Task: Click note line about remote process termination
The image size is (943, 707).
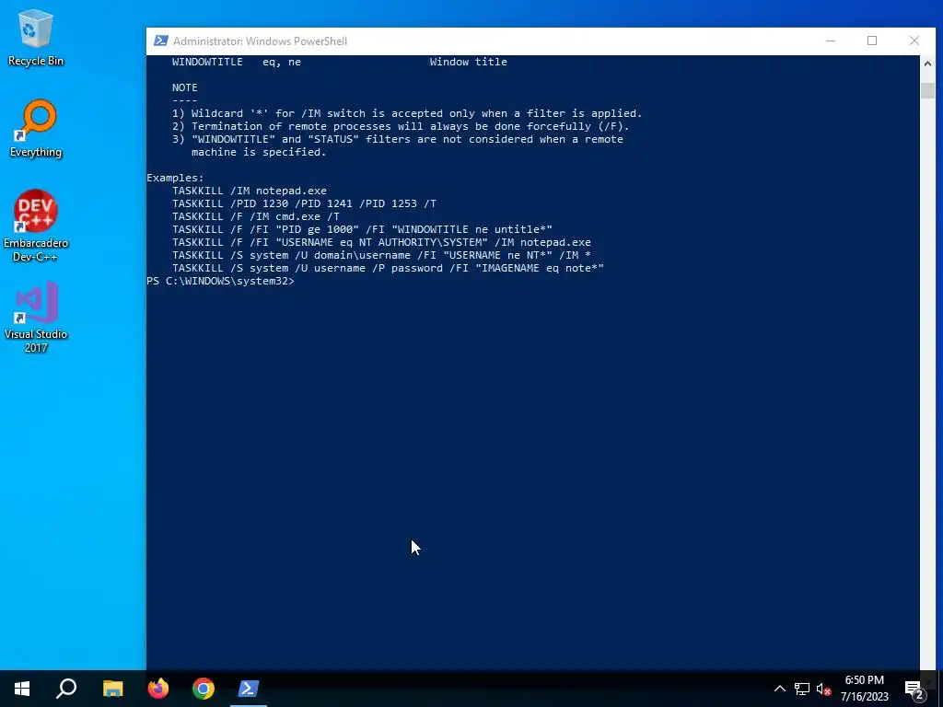Action: click(x=401, y=126)
